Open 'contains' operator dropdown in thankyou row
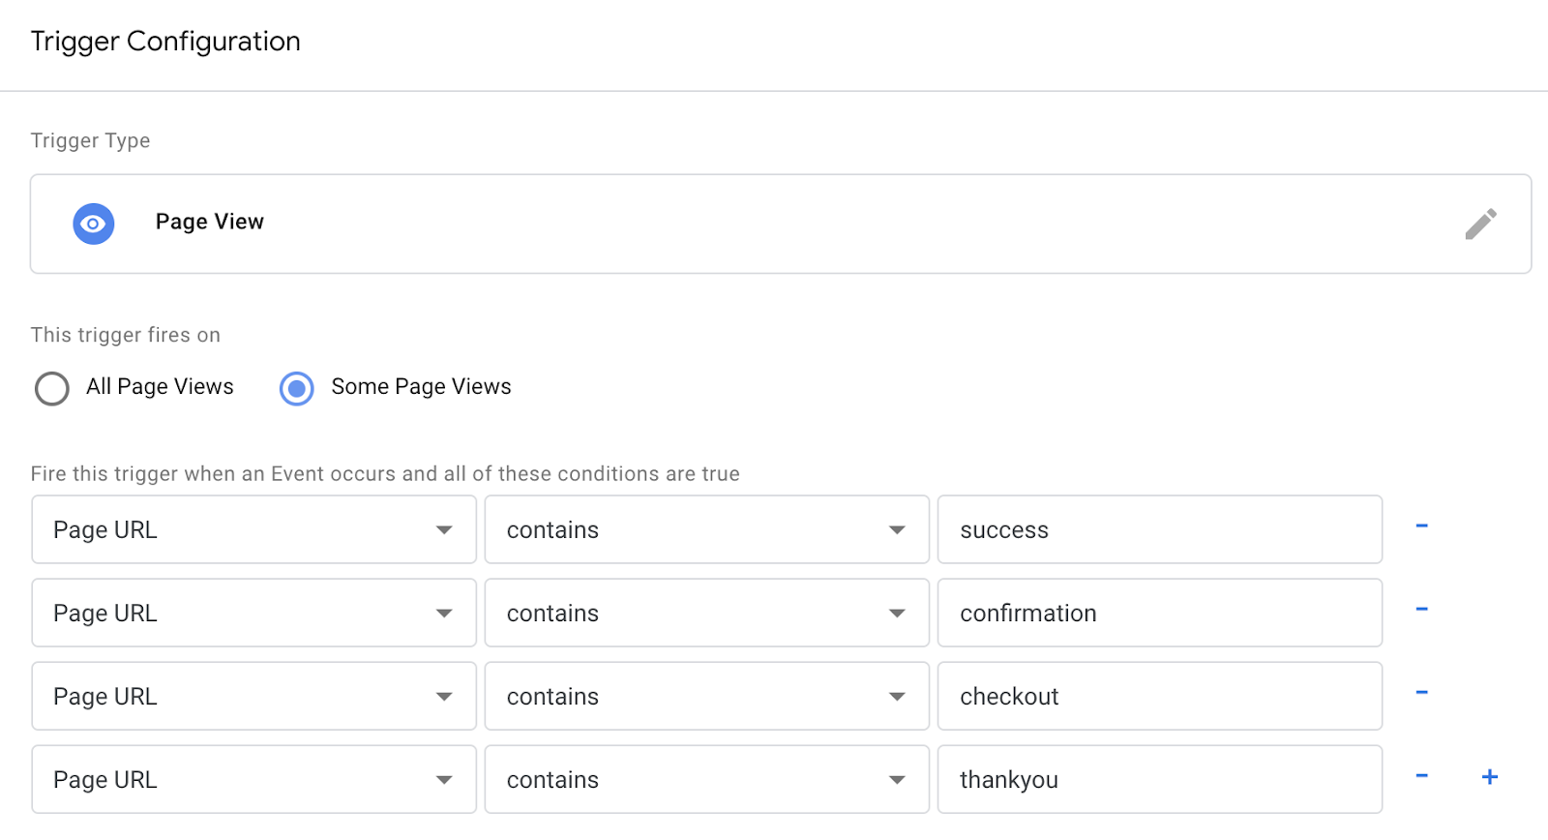This screenshot has height=840, width=1548. coord(706,779)
